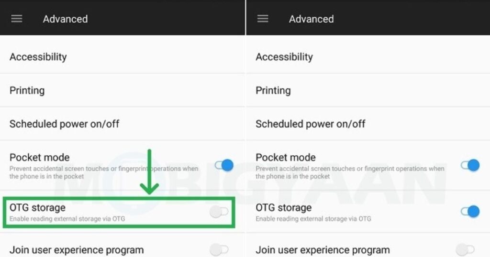Image resolution: width=490 pixels, height=257 pixels.
Task: Tap OTG storage label in right panel
Action: (x=283, y=208)
